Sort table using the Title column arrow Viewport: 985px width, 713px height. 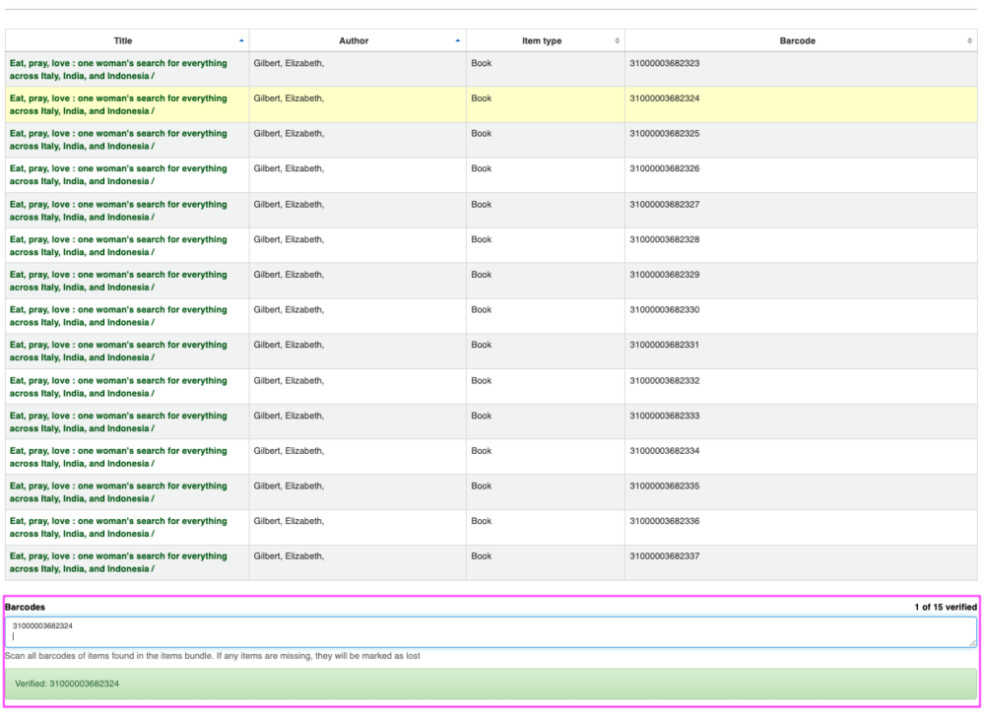(241, 40)
